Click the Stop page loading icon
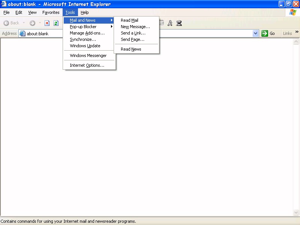 click(47, 23)
